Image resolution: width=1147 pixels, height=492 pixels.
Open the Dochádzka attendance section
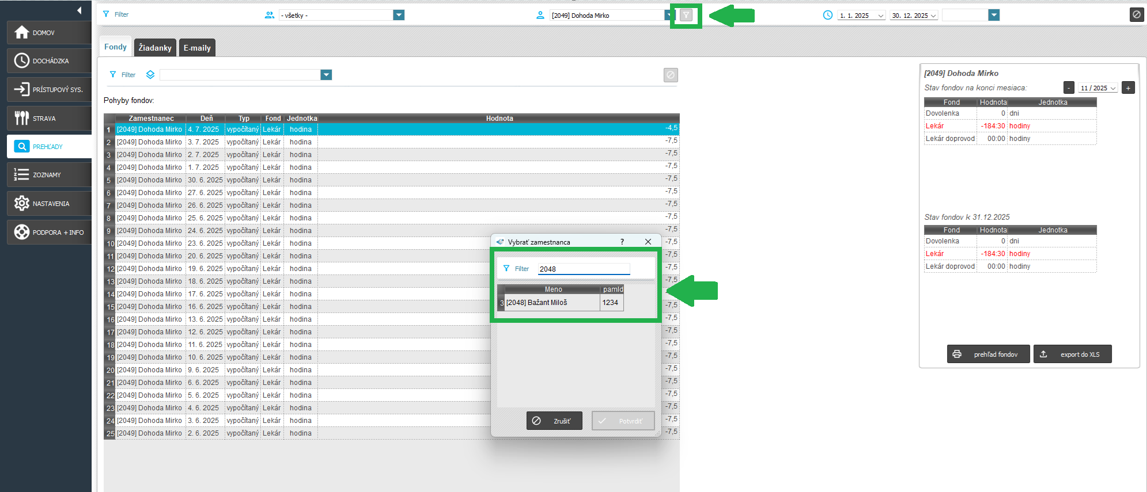tap(49, 61)
